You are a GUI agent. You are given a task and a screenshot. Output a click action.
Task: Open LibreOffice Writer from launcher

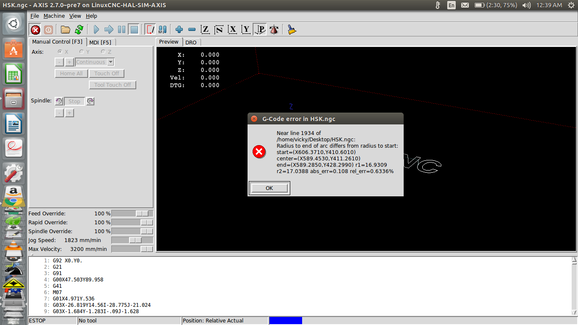(14, 124)
